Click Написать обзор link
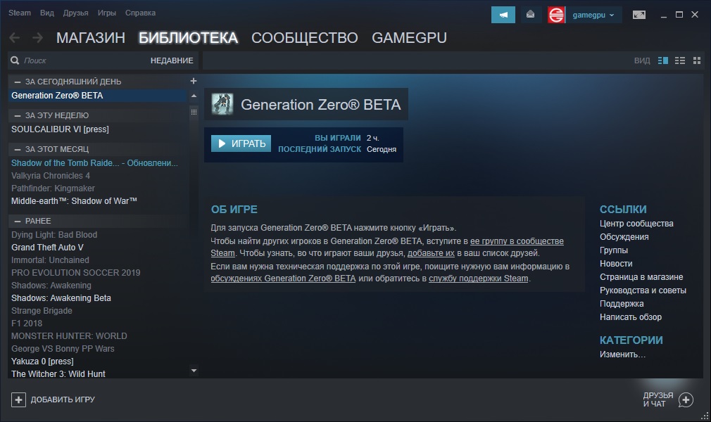Image resolution: width=711 pixels, height=422 pixels. click(x=630, y=316)
